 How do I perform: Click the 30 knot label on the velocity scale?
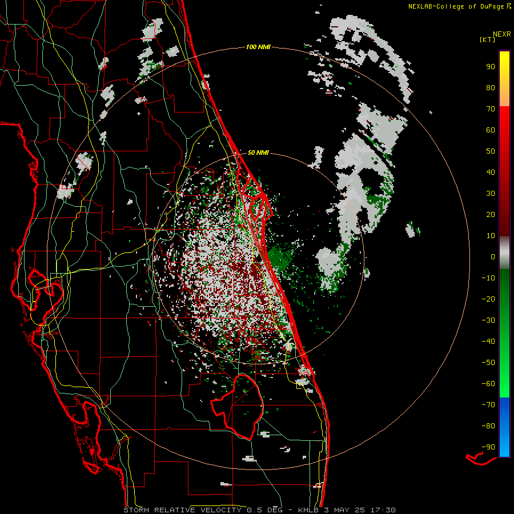(x=491, y=194)
